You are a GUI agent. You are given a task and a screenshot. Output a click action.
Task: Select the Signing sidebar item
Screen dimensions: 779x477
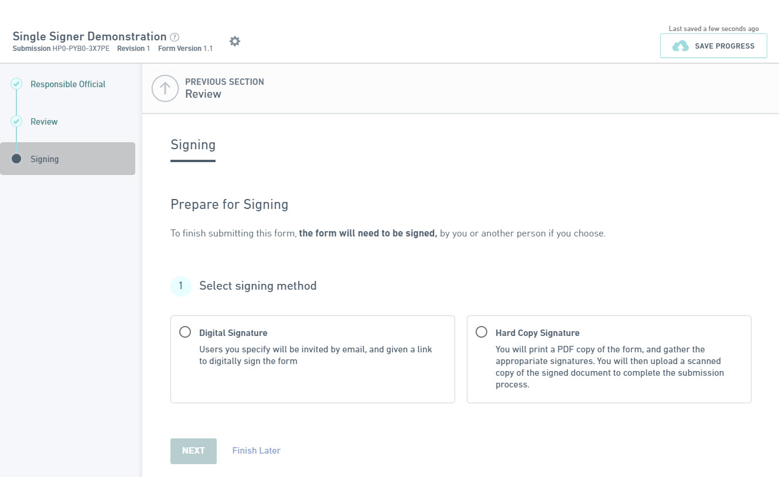click(68, 159)
